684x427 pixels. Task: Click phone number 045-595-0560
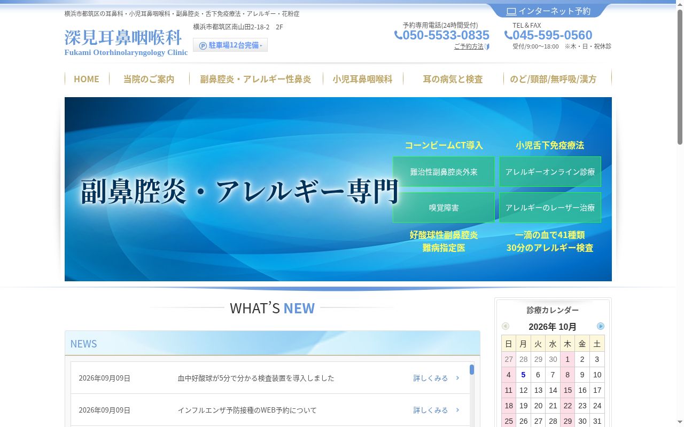click(x=553, y=35)
